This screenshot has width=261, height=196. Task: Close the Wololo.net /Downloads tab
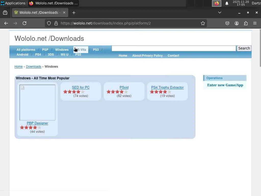tap(64, 13)
